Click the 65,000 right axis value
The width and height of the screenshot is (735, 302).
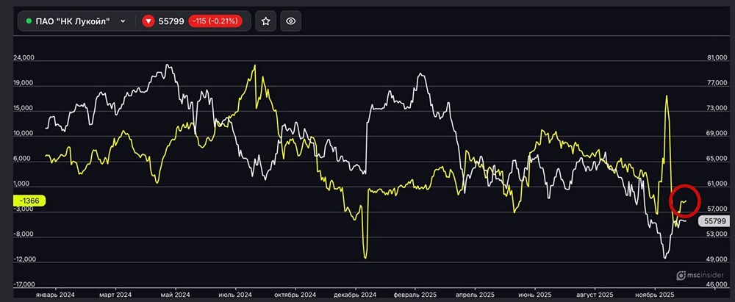pos(717,159)
